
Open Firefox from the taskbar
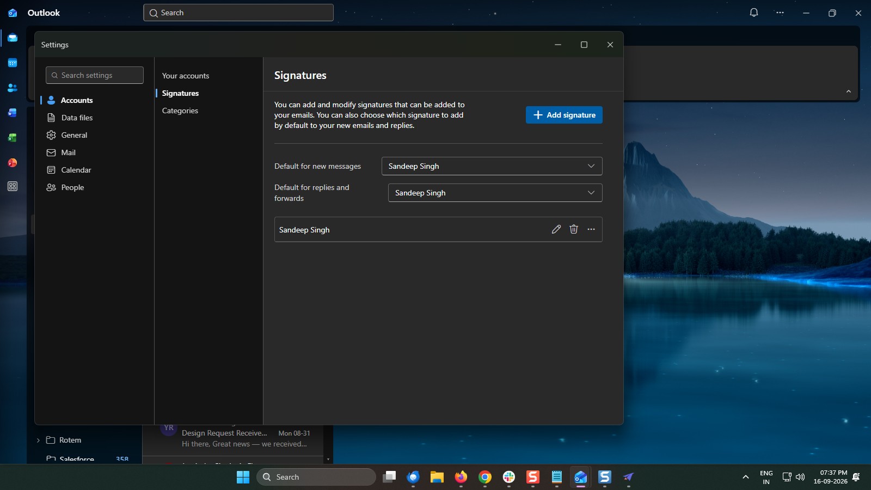461,477
